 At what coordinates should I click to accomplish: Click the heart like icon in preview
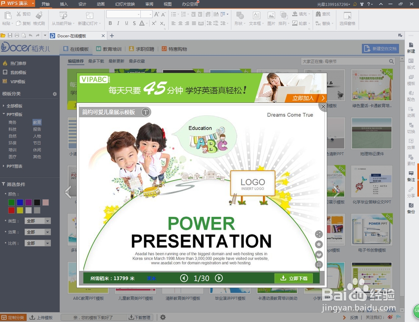[x=319, y=255]
